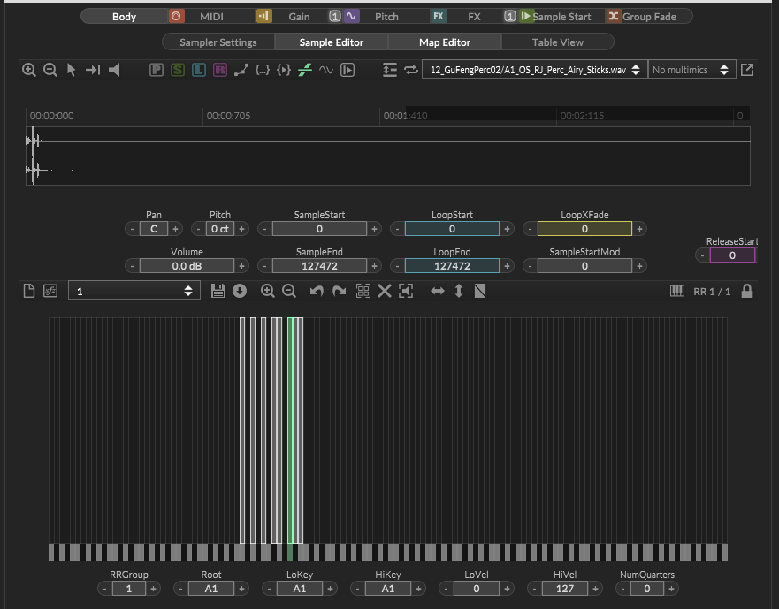Viewport: 779px width, 609px height.
Task: Select the arrow selection tool in Sample Editor
Action: pos(71,70)
